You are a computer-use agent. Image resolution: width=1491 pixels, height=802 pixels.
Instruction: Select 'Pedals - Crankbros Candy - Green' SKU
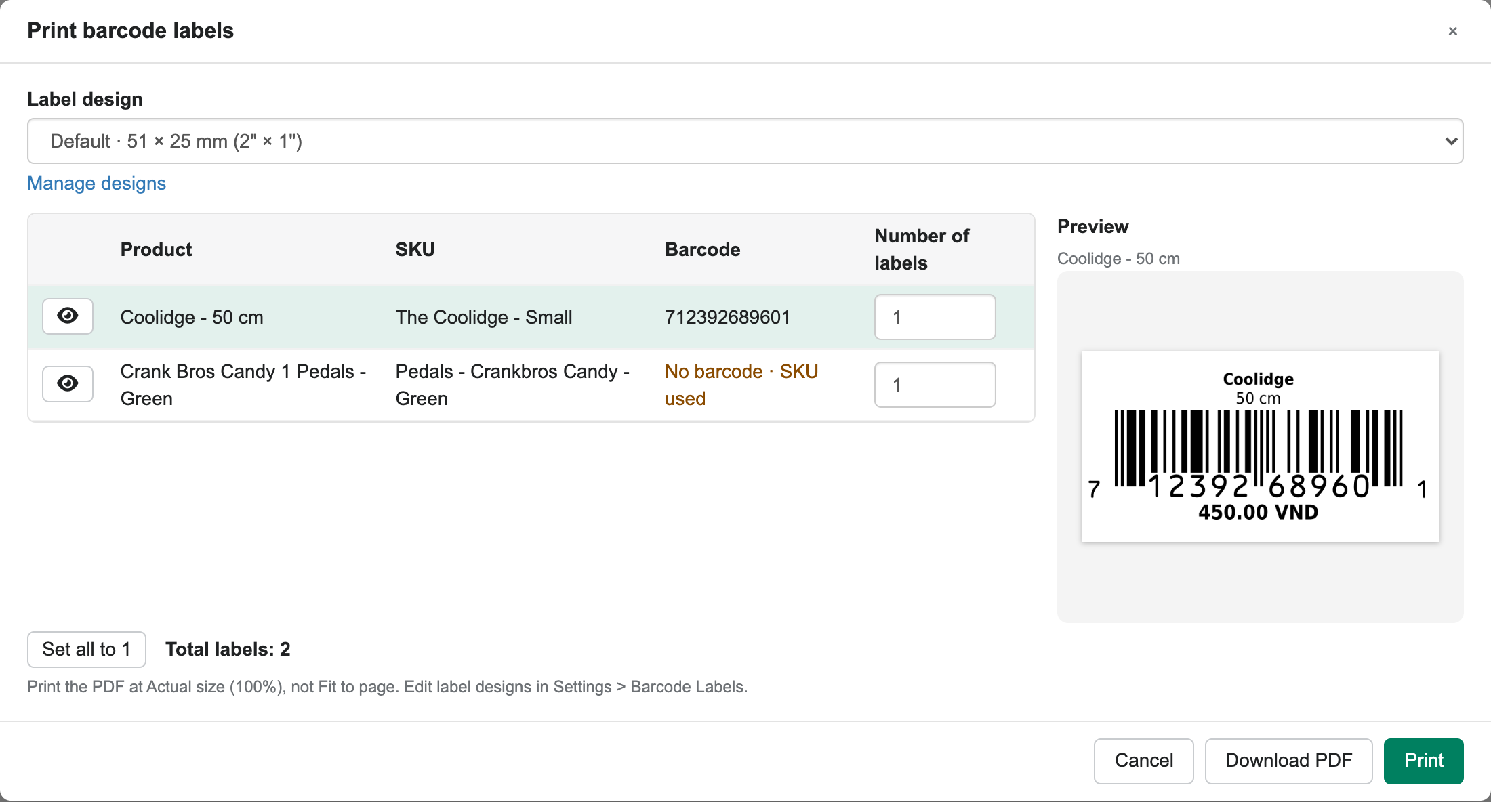coord(512,385)
